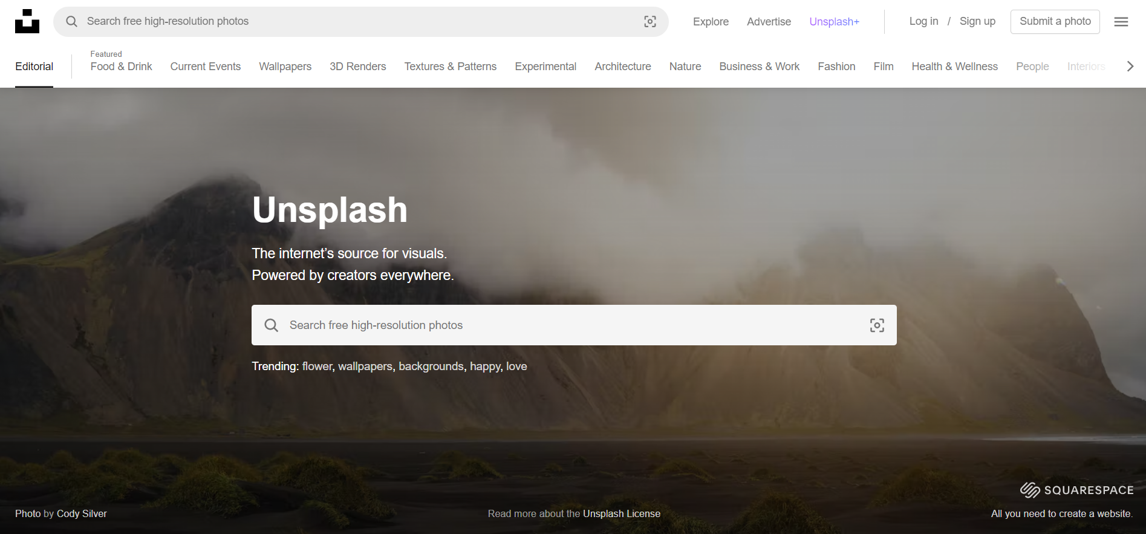
Task: Open visual search icon in top search bar
Action: click(650, 22)
